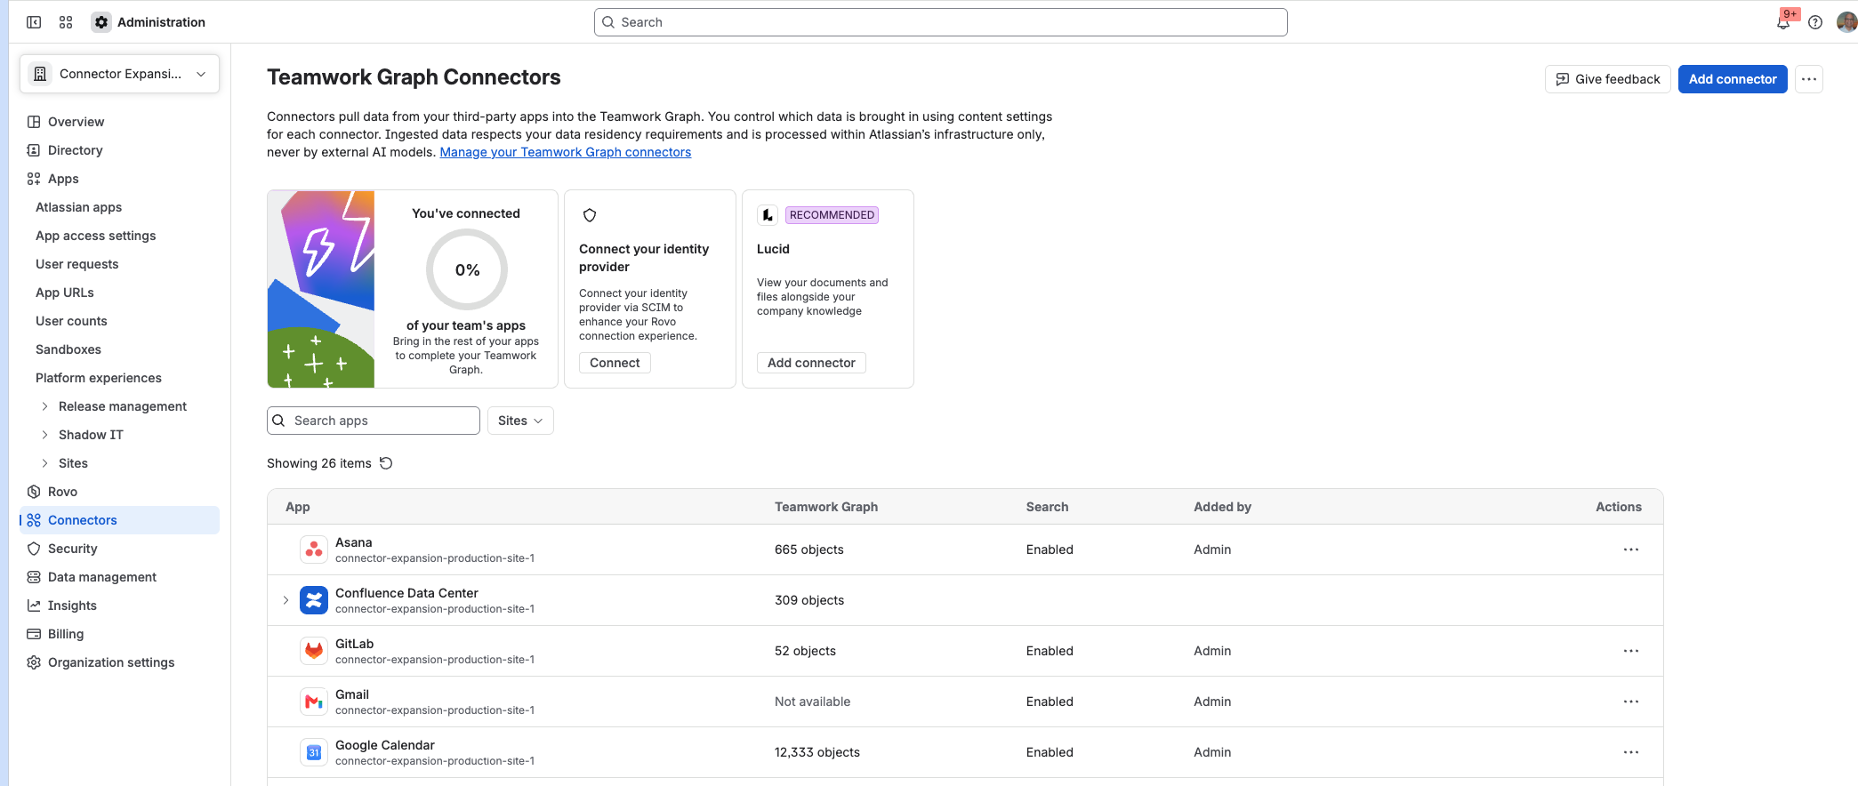Image resolution: width=1858 pixels, height=786 pixels.
Task: Open the Connector Expansion organization switcher dropdown
Action: click(x=120, y=74)
